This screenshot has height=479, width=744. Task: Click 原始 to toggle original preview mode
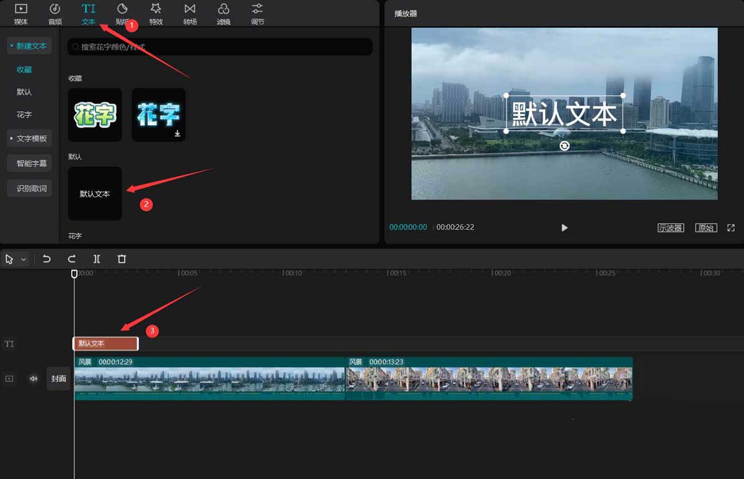tap(706, 227)
